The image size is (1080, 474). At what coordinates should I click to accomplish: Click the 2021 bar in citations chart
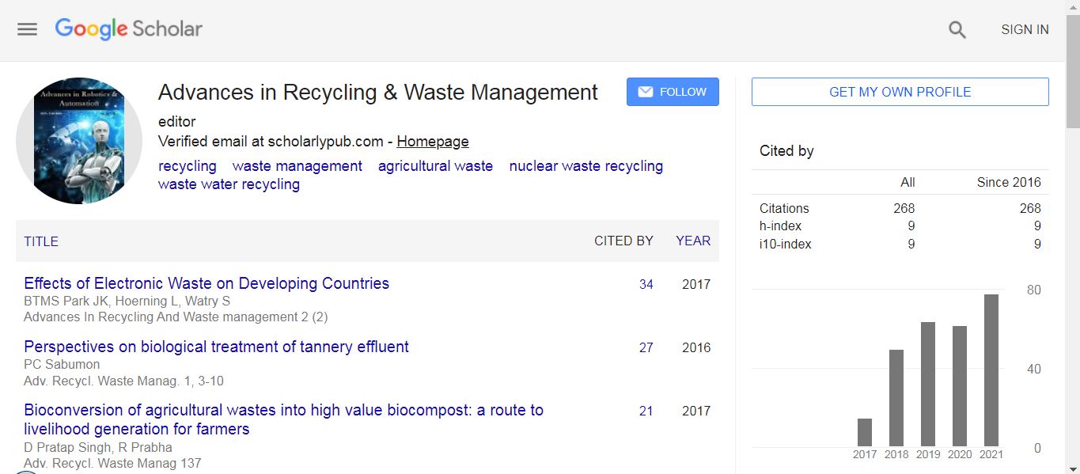click(991, 370)
